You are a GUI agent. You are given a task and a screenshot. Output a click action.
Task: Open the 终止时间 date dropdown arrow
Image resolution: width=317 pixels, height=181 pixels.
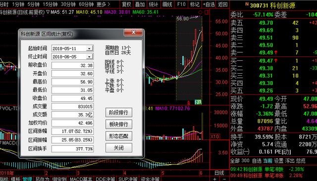pyautogui.click(x=89, y=57)
